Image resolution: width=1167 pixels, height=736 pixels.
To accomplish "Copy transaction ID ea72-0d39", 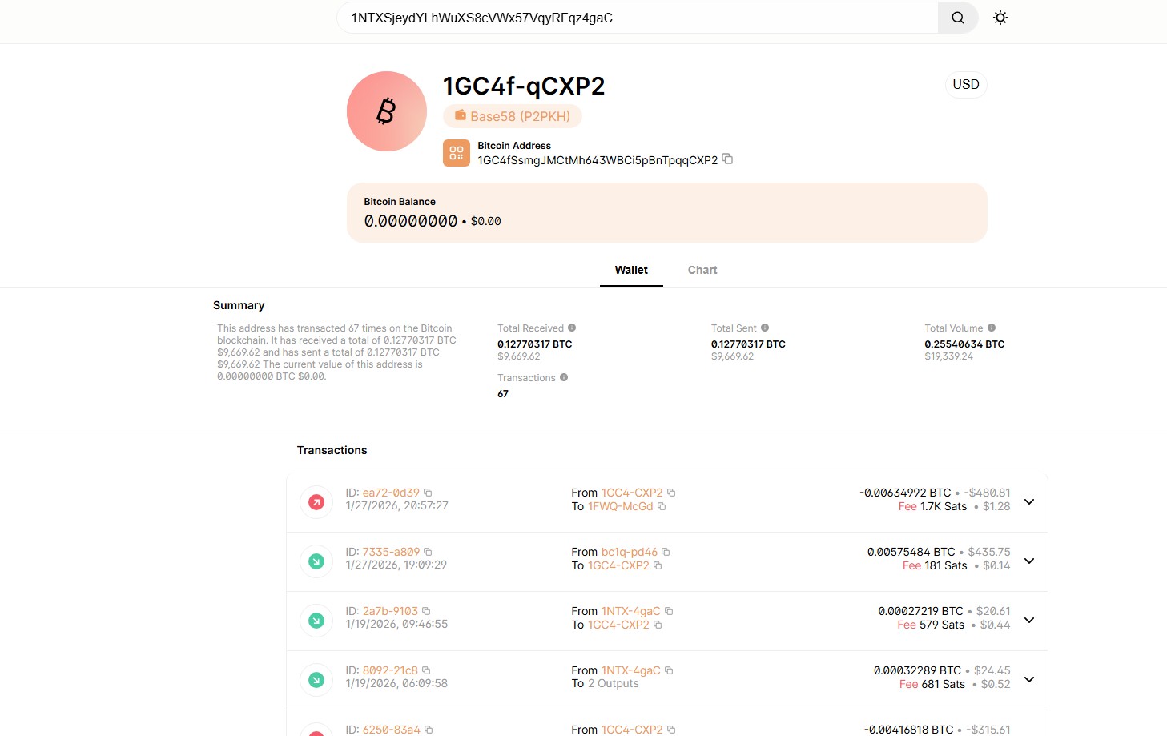I will (428, 493).
